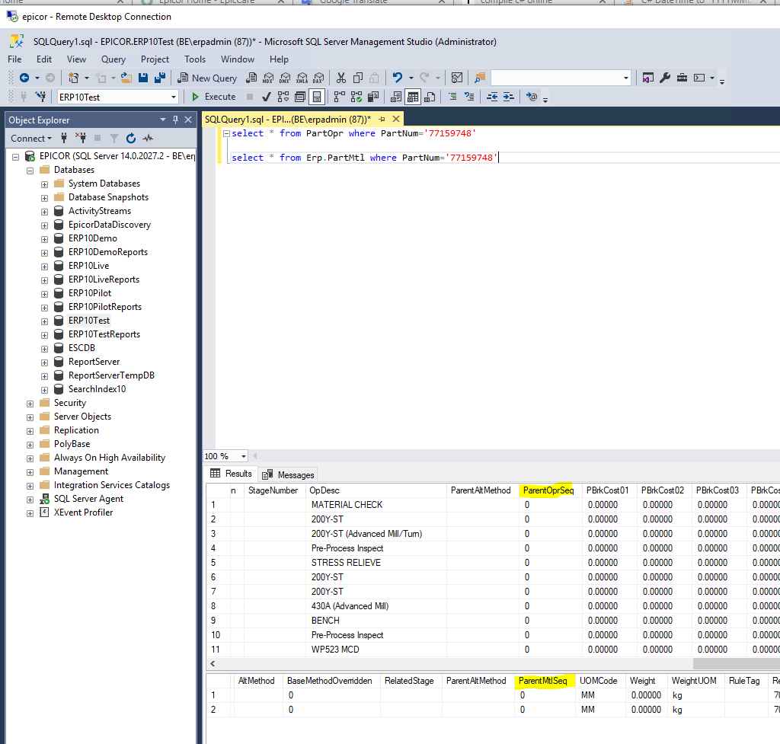780x744 pixels.
Task: Click the Copy icon in toolbar
Action: pyautogui.click(x=358, y=78)
